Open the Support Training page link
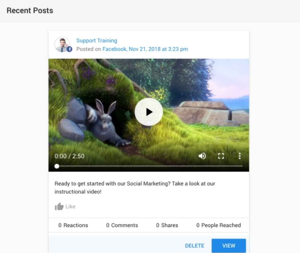This screenshot has height=253, width=300. (96, 41)
